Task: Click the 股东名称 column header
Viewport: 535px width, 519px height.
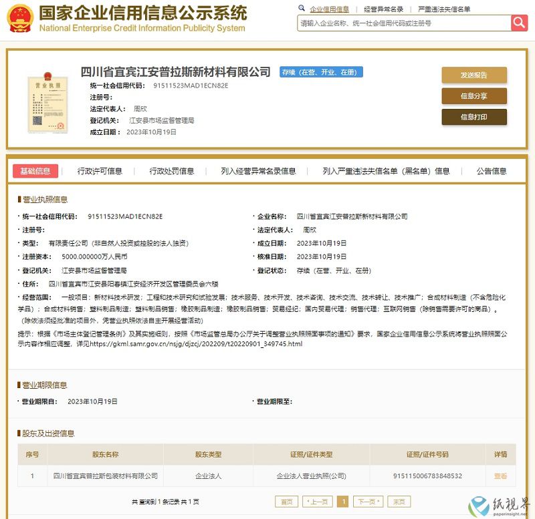Action: [x=106, y=454]
